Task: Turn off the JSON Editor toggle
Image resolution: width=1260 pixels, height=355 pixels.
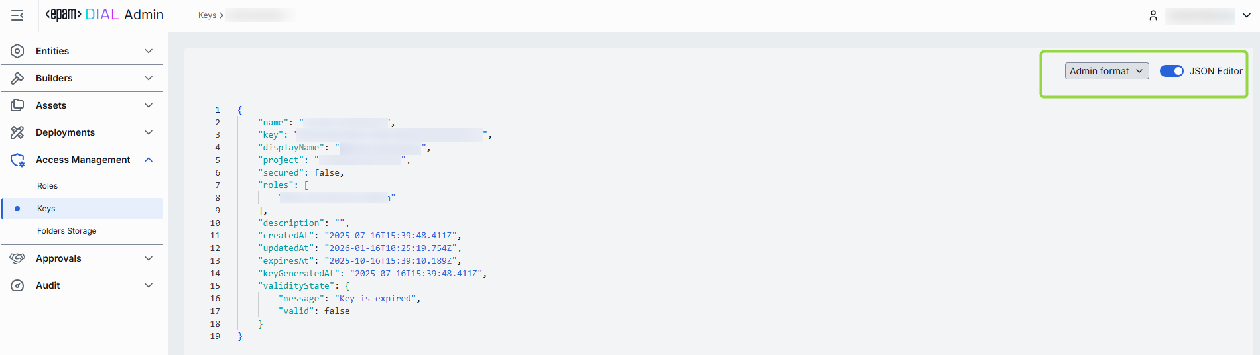Action: [1171, 71]
